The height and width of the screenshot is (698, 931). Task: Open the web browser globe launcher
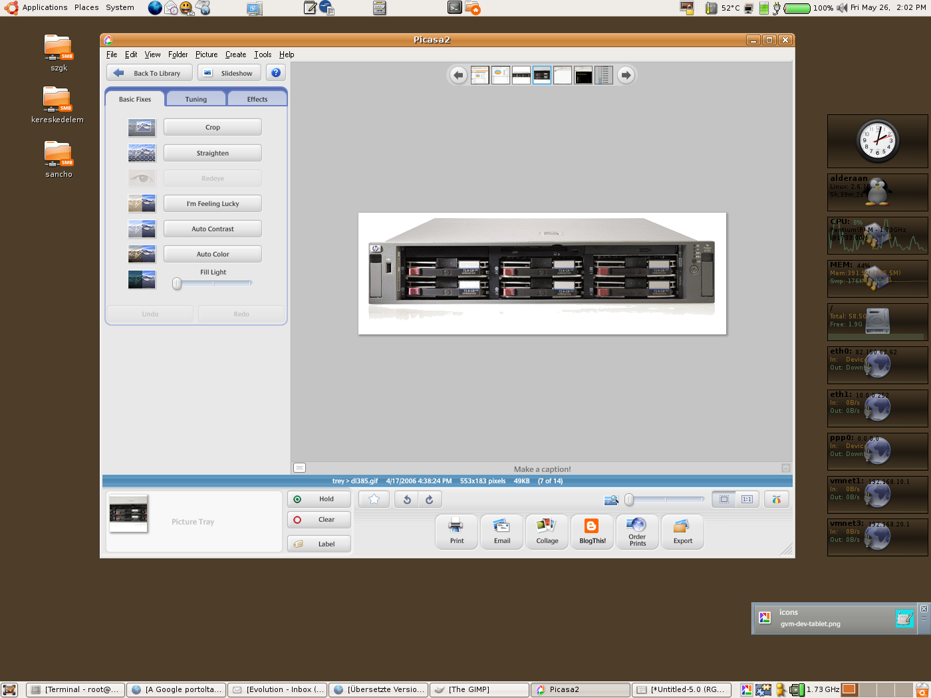point(155,8)
